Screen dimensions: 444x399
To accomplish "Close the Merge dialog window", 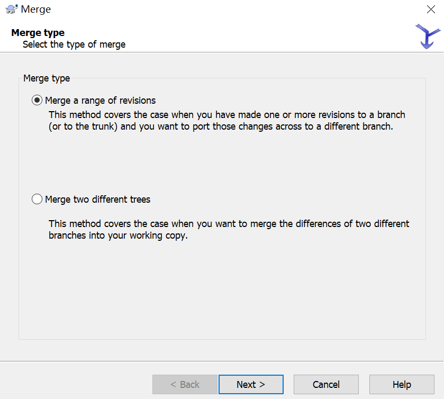I will 431,9.
